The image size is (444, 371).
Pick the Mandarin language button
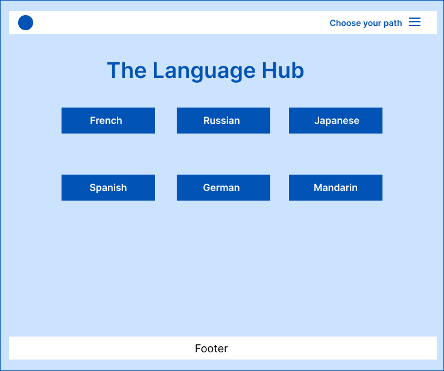(x=335, y=187)
